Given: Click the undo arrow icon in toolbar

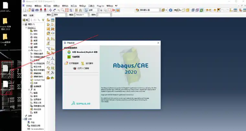Looking at the screenshot, I should (x=223, y=10).
